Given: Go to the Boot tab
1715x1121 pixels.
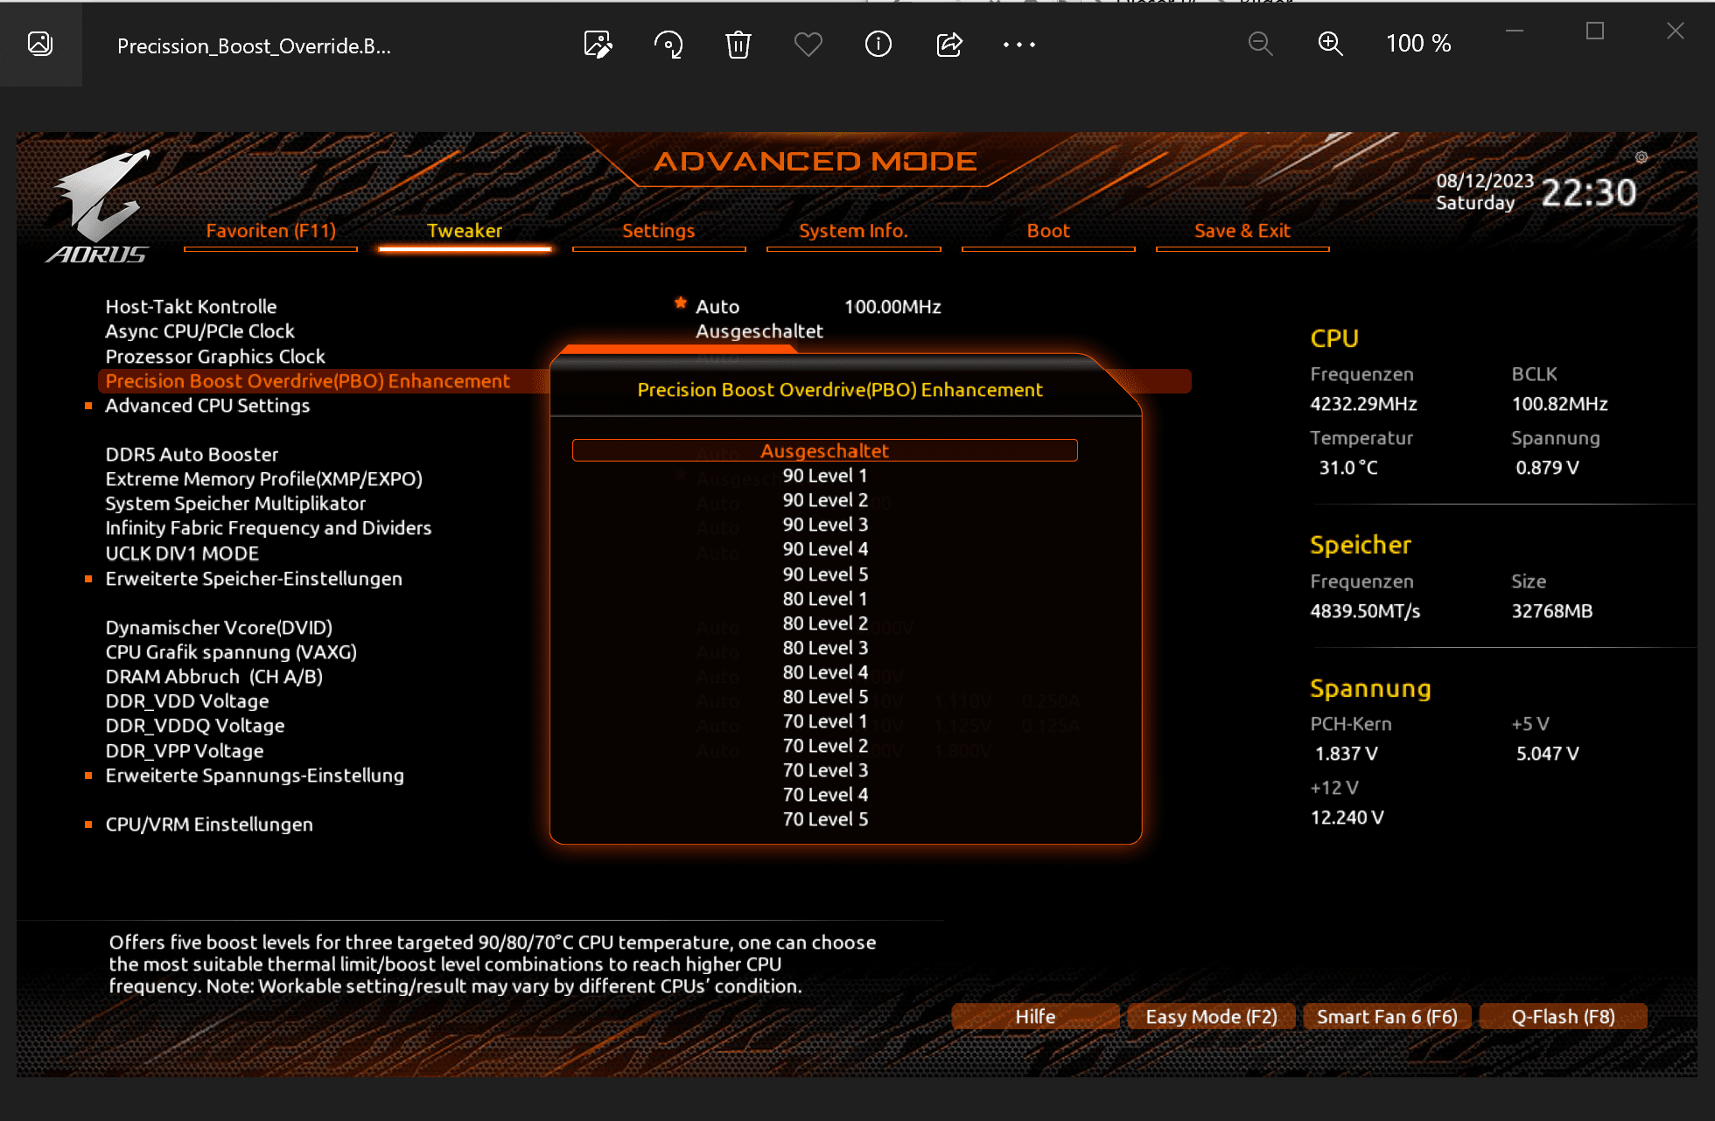Looking at the screenshot, I should pyautogui.click(x=1048, y=231).
